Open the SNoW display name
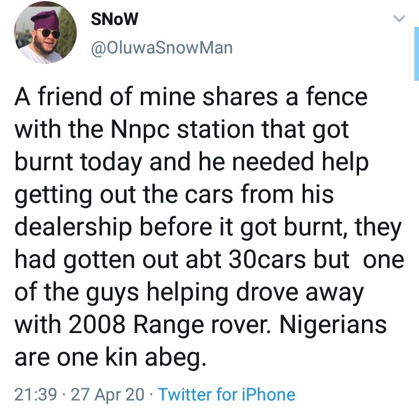The height and width of the screenshot is (415, 419). pyautogui.click(x=115, y=19)
